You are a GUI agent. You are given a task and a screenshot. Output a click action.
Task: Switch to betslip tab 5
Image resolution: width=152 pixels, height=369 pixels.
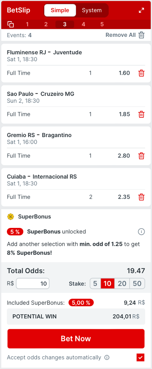pos(102,24)
